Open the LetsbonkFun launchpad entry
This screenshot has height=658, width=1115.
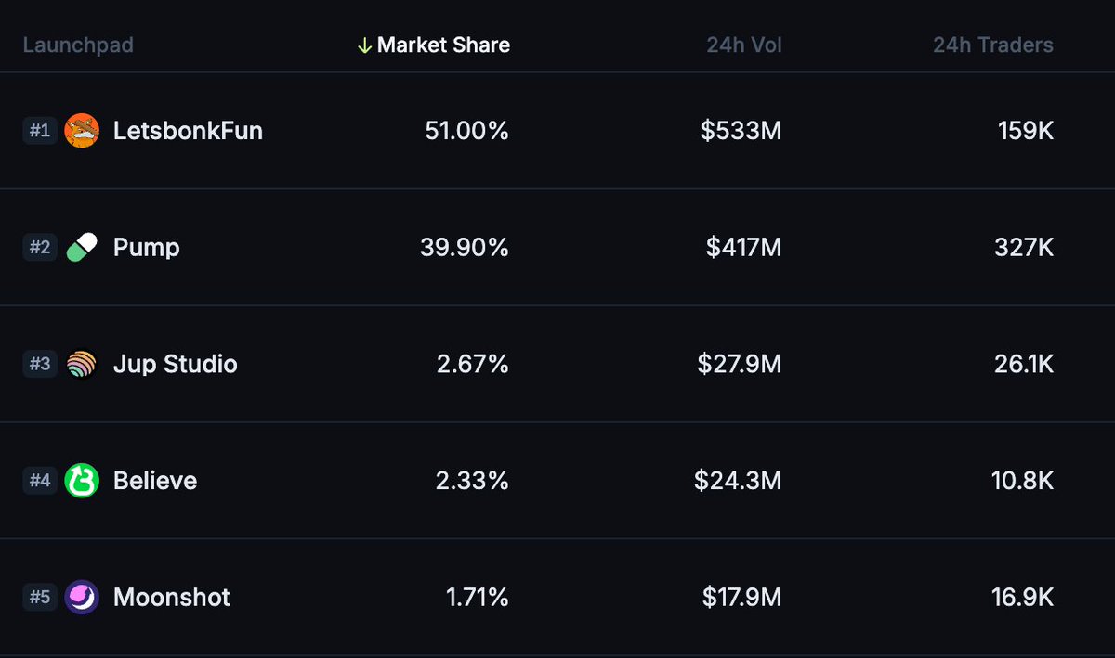(x=188, y=131)
